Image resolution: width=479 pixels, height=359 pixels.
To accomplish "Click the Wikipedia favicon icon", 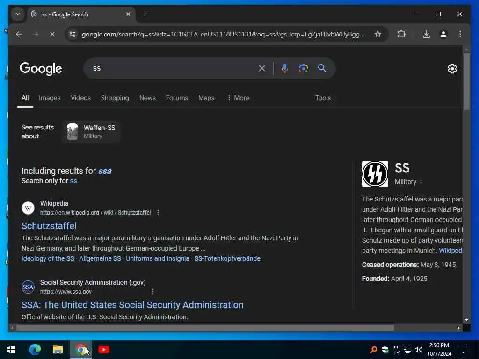I will (28, 208).
